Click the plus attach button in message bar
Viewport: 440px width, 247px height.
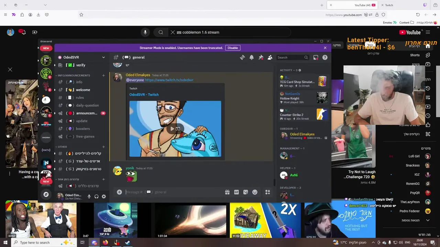pos(119,192)
